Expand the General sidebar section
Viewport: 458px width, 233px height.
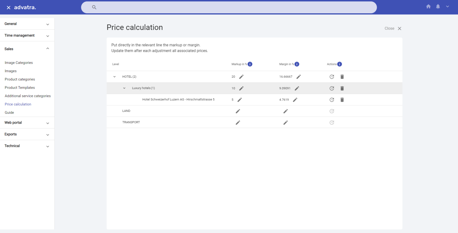pyautogui.click(x=27, y=24)
